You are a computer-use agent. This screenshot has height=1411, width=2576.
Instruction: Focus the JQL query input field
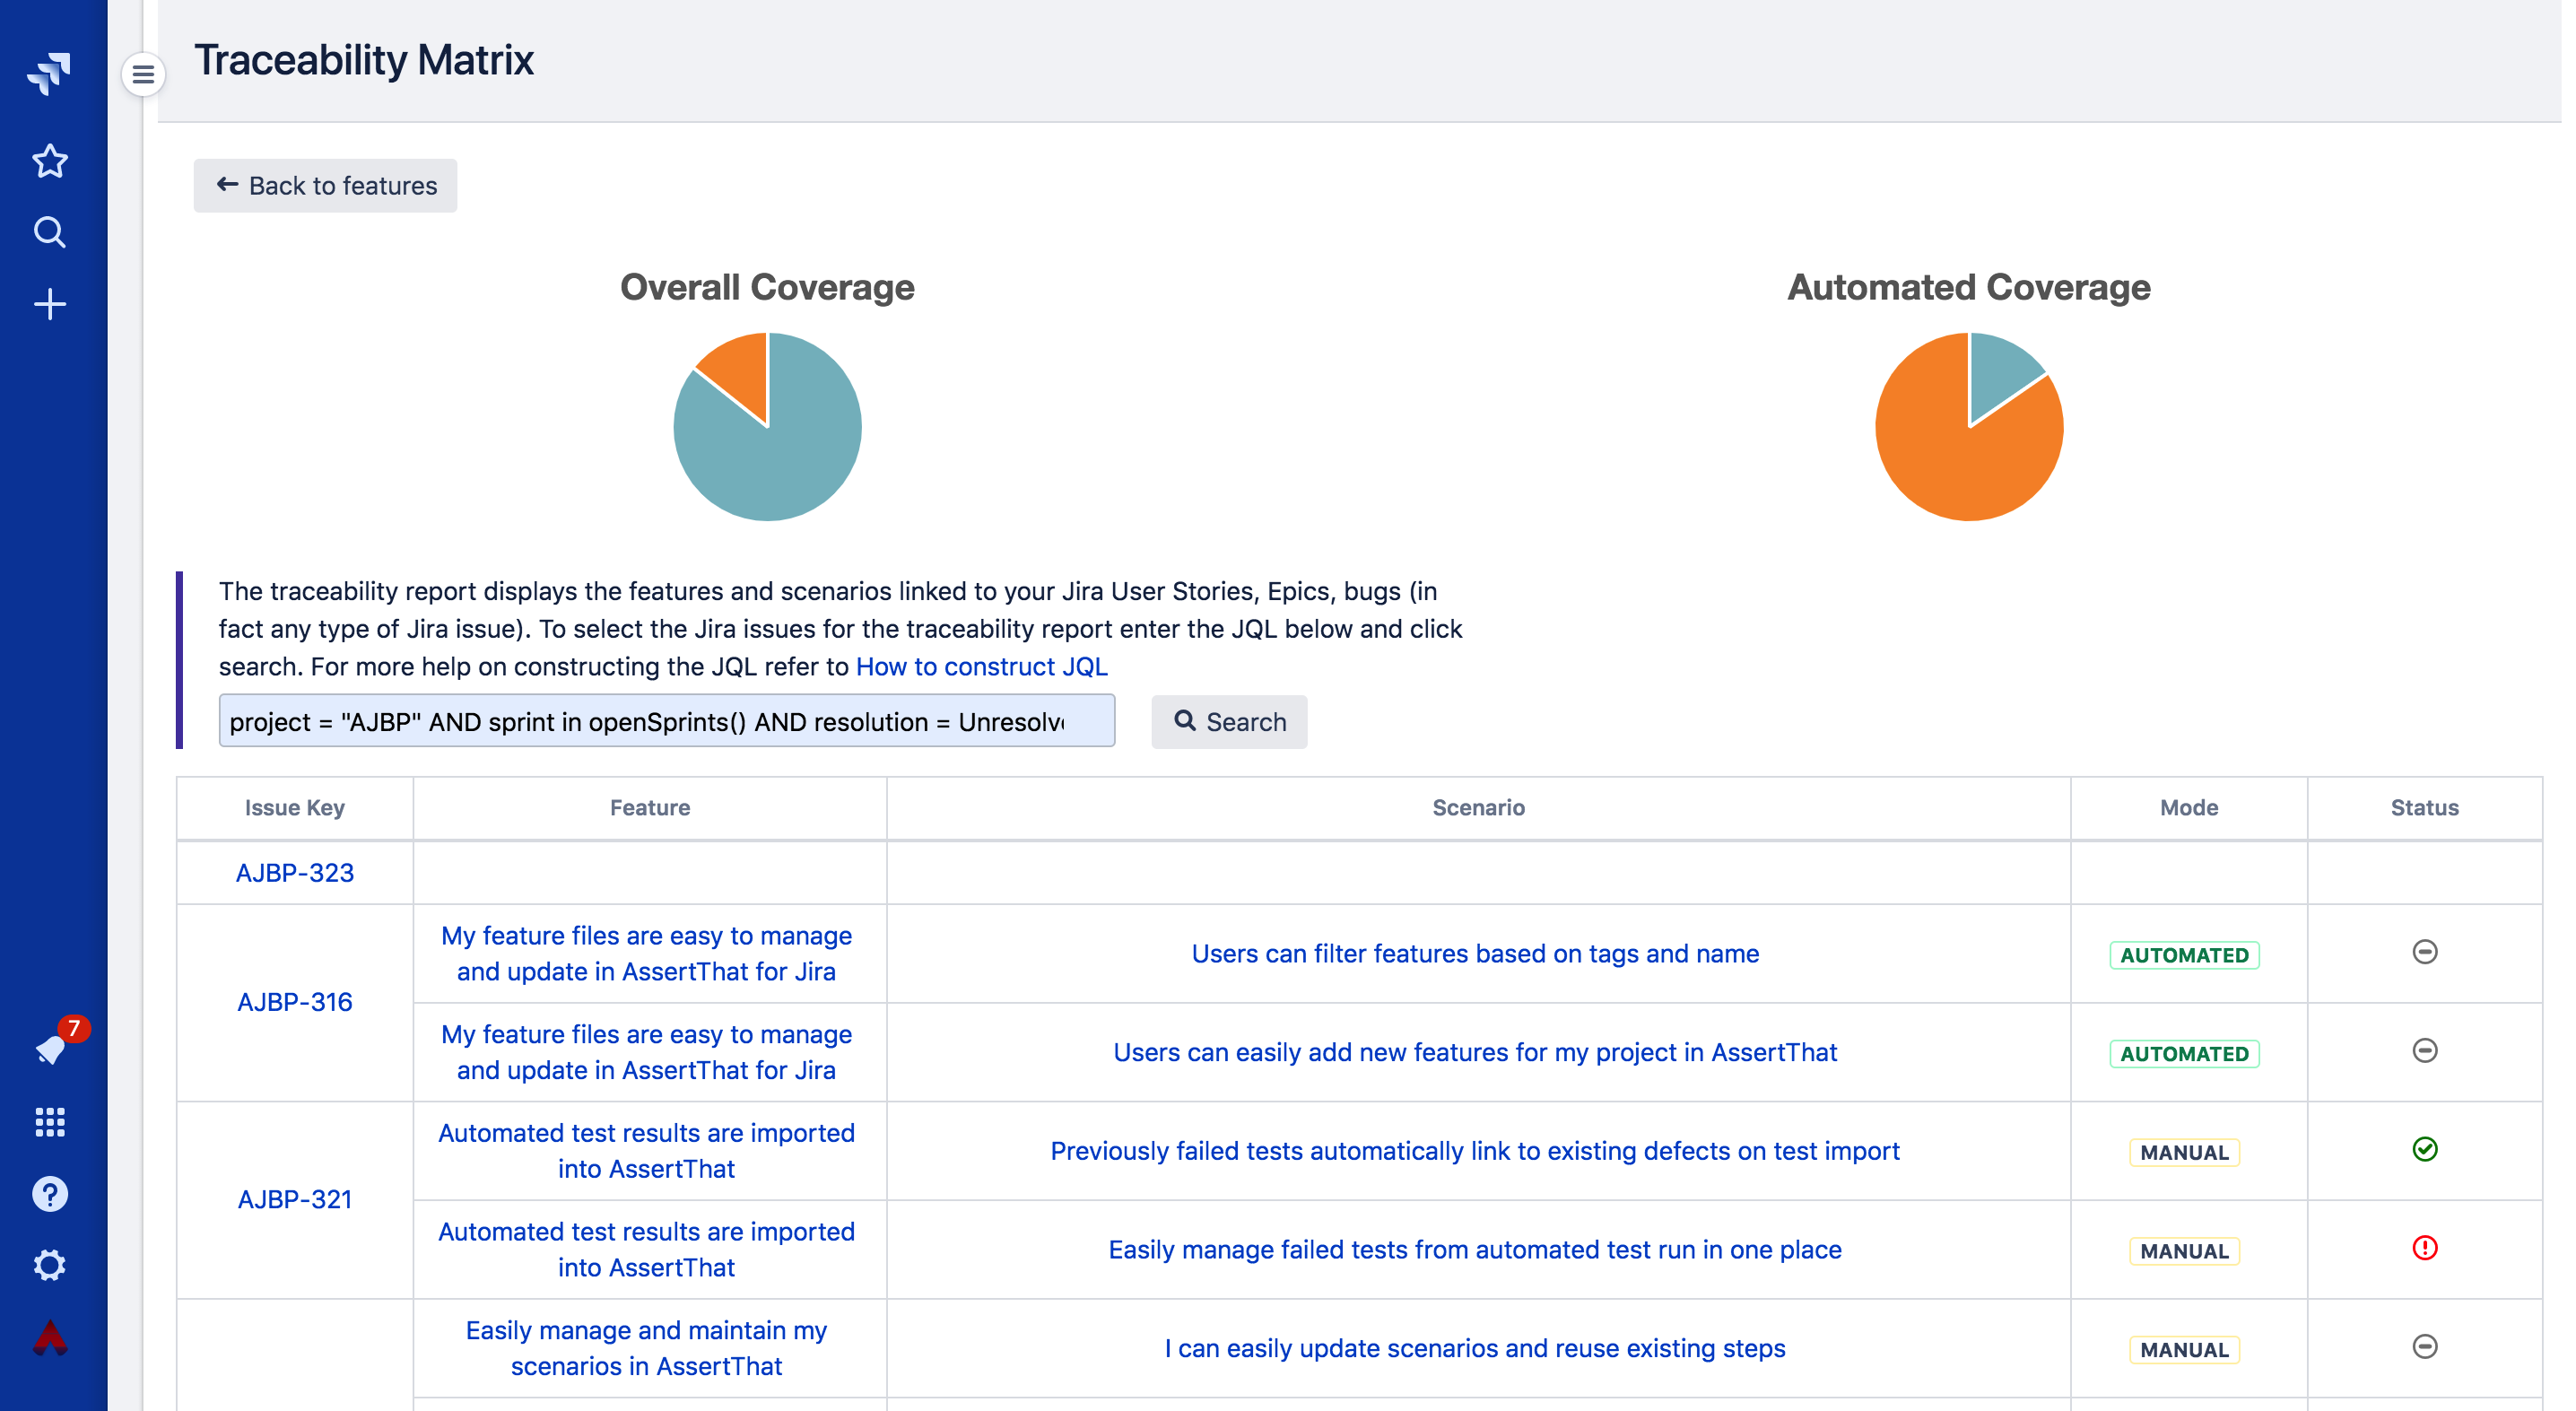click(x=666, y=721)
